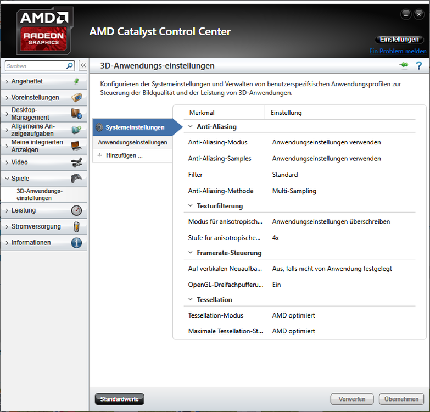Screen dimensions: 430x412
Task: Collapse the Tessellation group
Action: tap(191, 299)
